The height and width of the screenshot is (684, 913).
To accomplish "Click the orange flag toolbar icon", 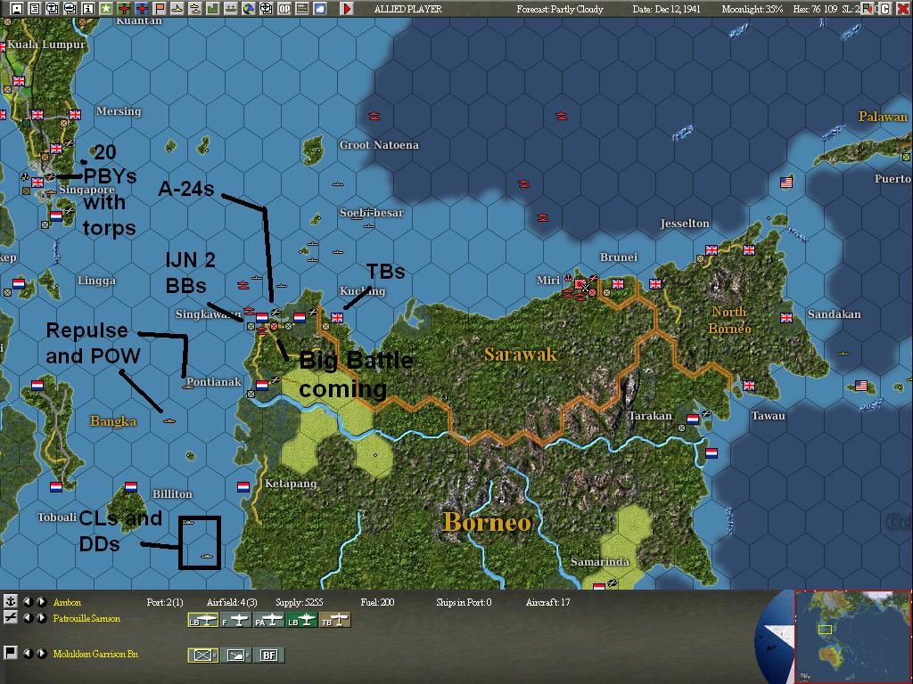I will point(160,8).
